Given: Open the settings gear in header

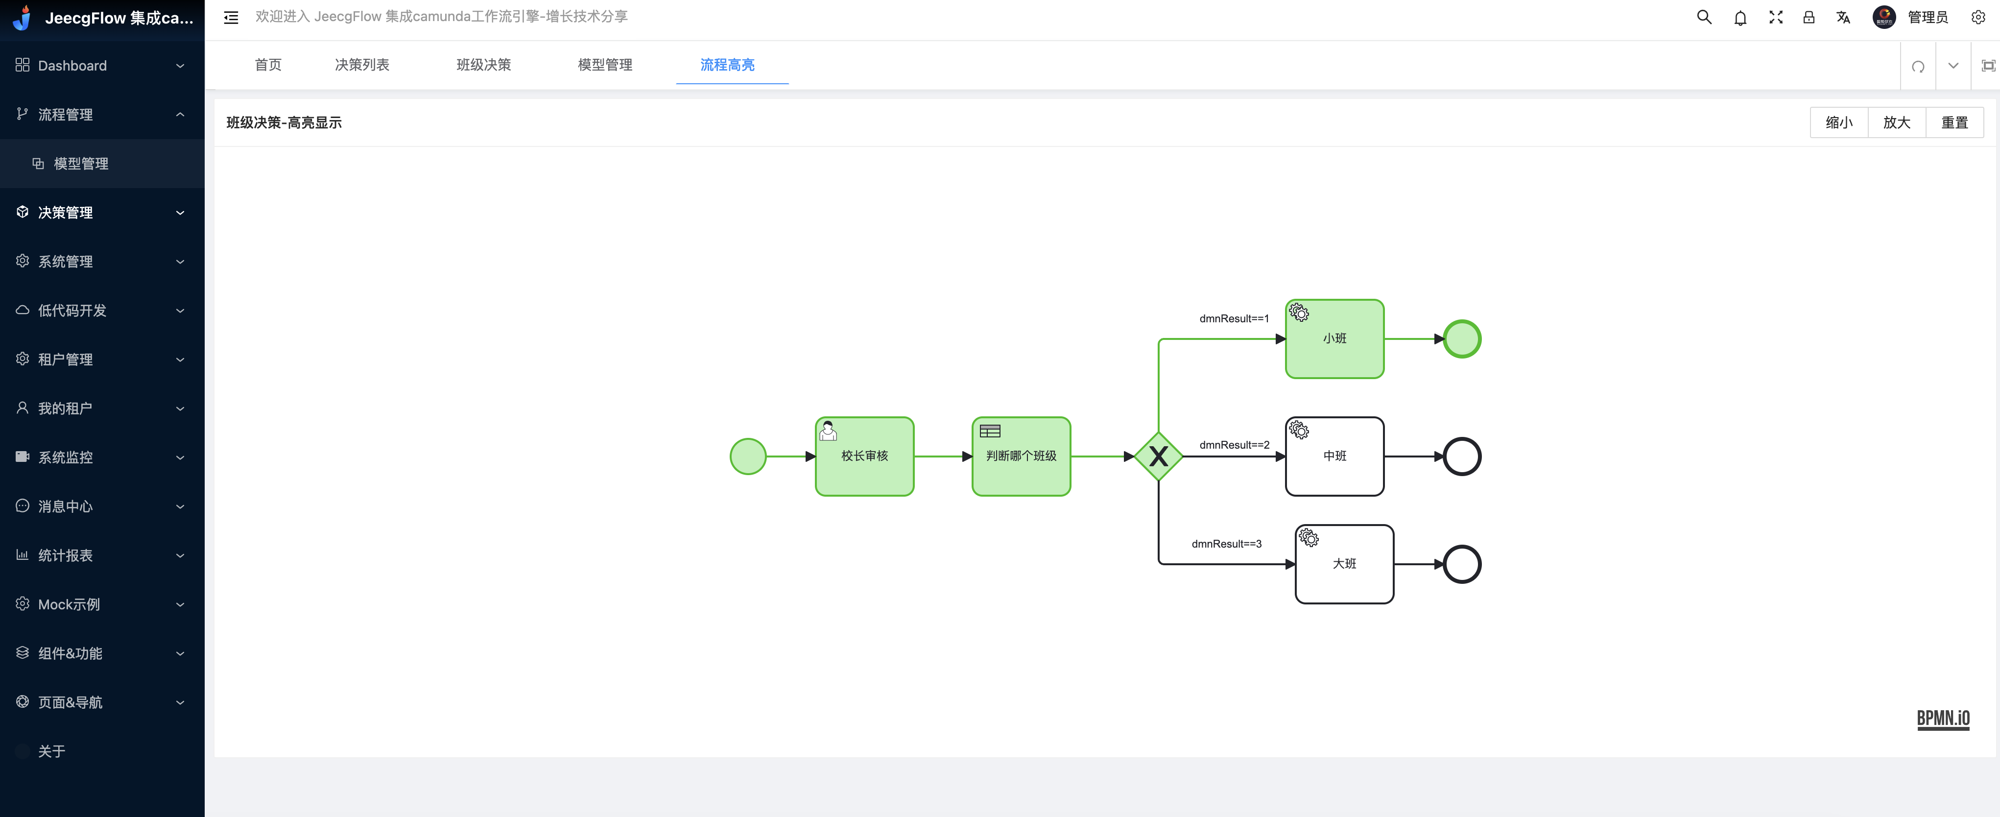Looking at the screenshot, I should pos(1977,17).
